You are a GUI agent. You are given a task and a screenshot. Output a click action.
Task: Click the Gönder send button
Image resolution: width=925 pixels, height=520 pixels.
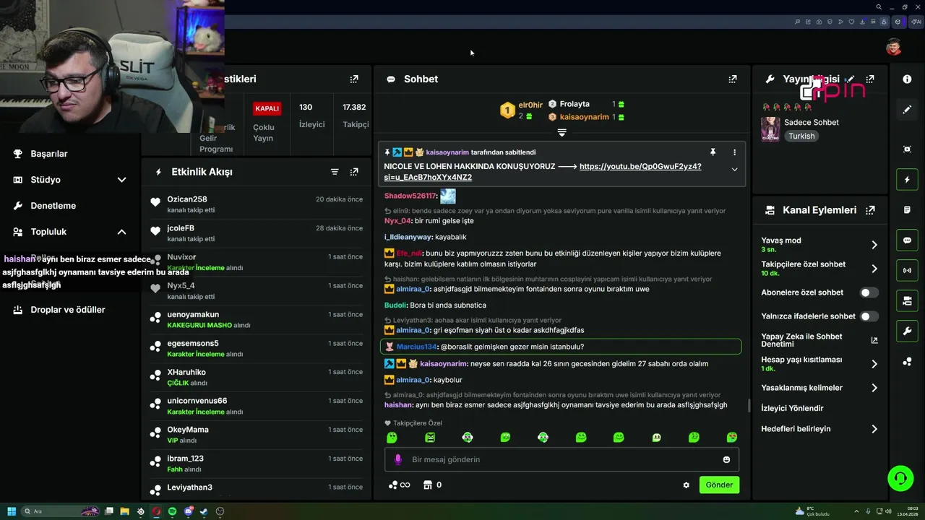coord(719,485)
